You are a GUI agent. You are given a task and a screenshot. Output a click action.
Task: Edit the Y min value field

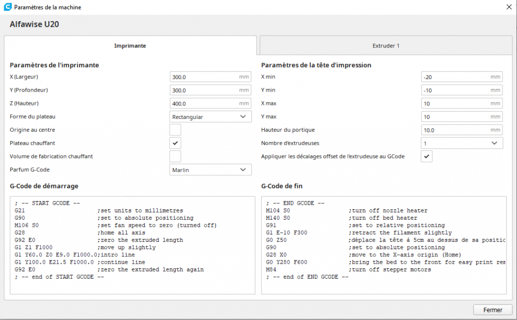pyautogui.click(x=462, y=90)
